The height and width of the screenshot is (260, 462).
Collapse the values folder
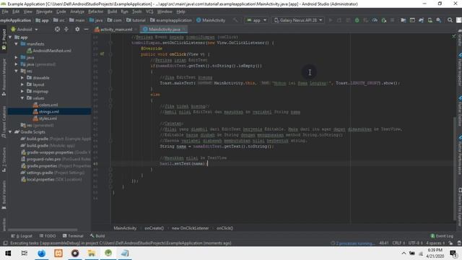[22, 98]
